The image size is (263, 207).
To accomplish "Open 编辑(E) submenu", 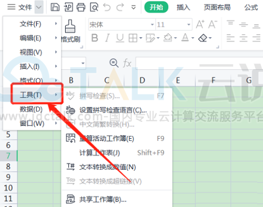I will 32,38.
